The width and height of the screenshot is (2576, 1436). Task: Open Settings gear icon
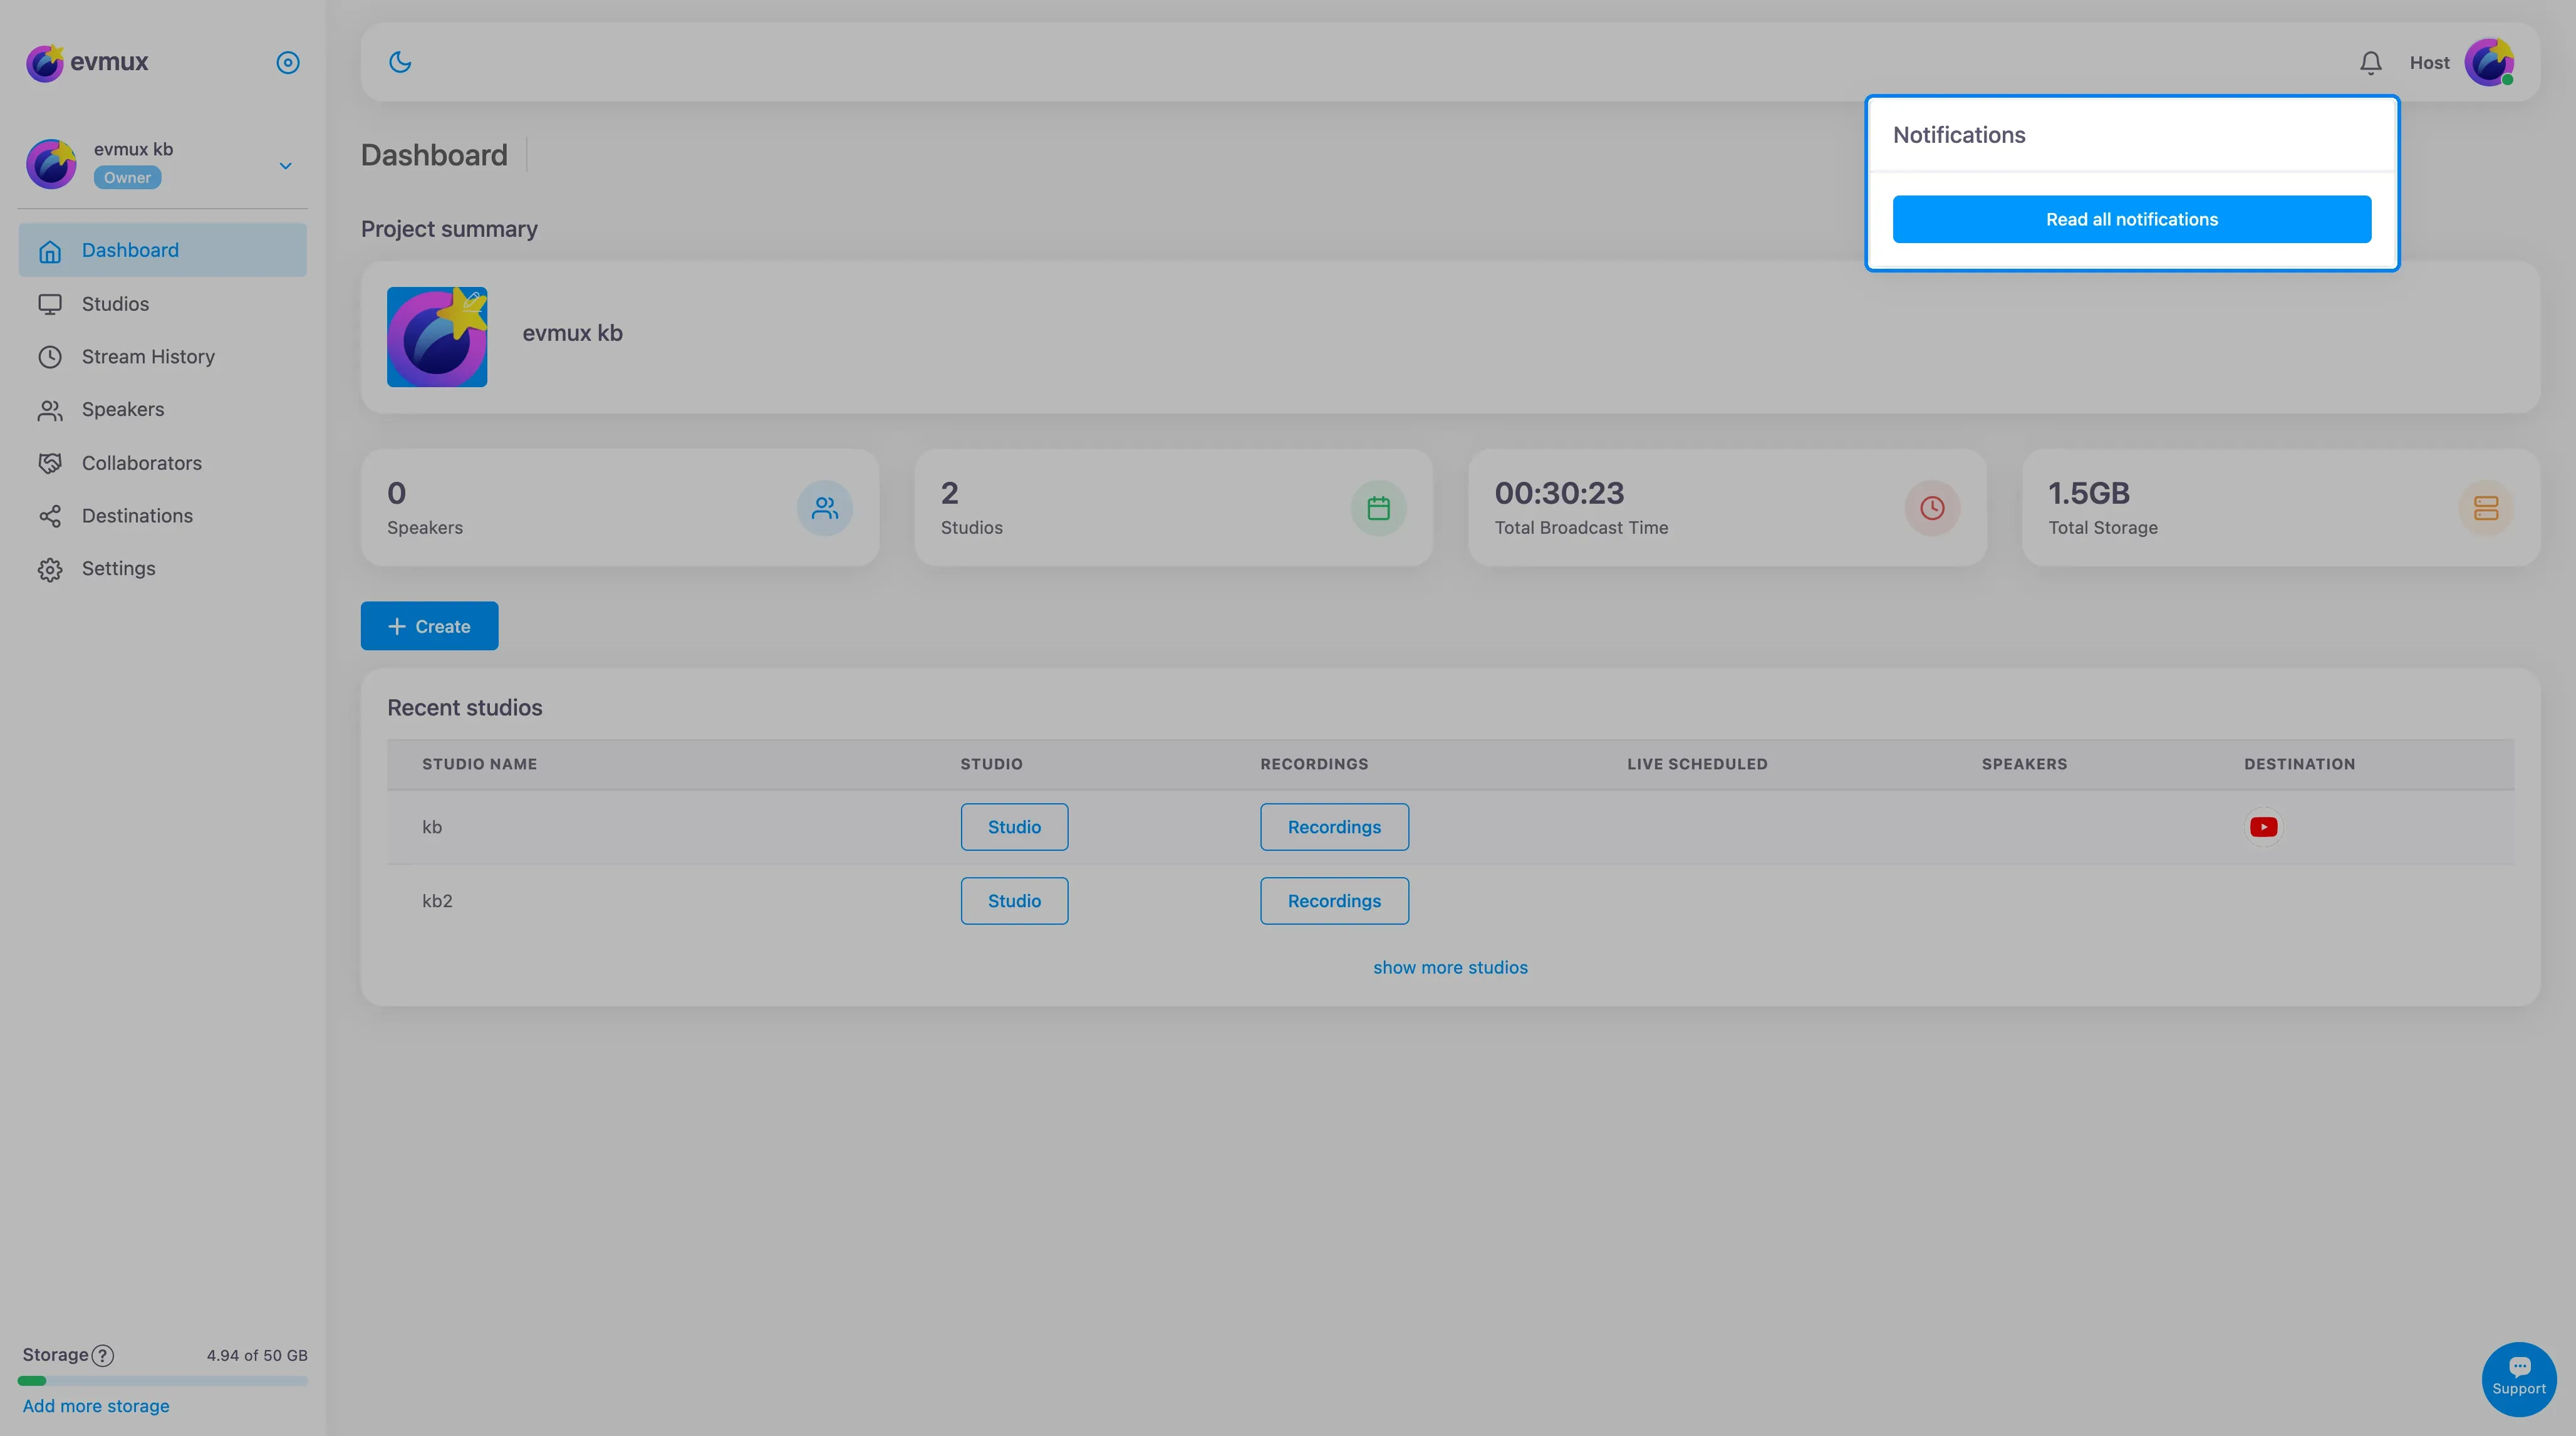pyautogui.click(x=50, y=569)
